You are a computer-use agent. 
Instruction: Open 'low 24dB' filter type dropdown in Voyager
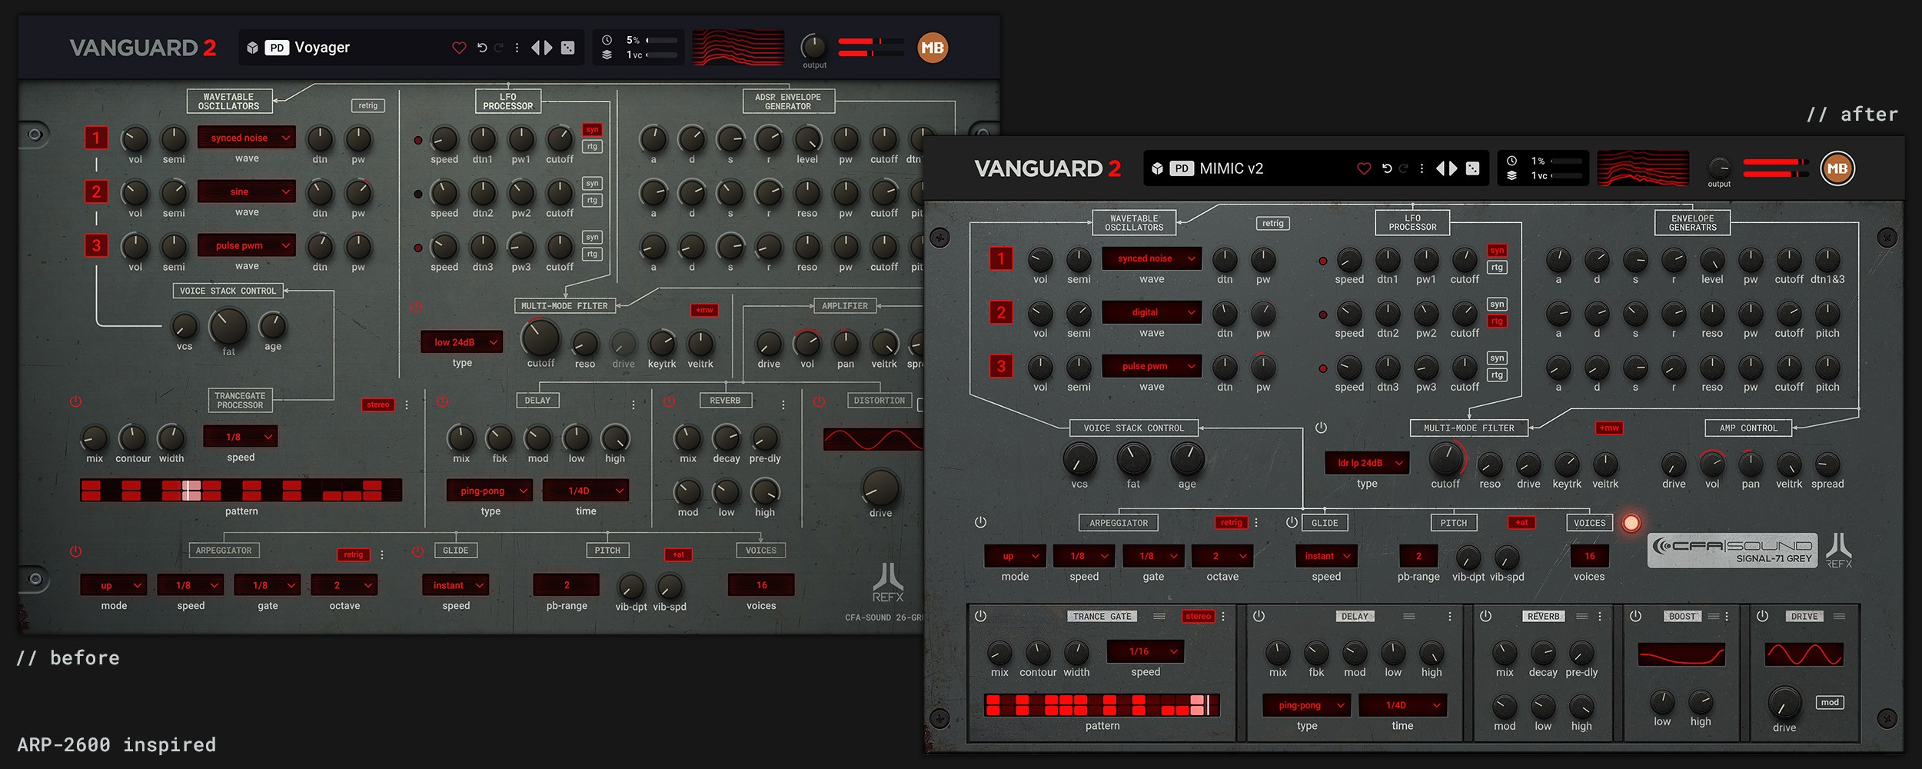pos(462,342)
